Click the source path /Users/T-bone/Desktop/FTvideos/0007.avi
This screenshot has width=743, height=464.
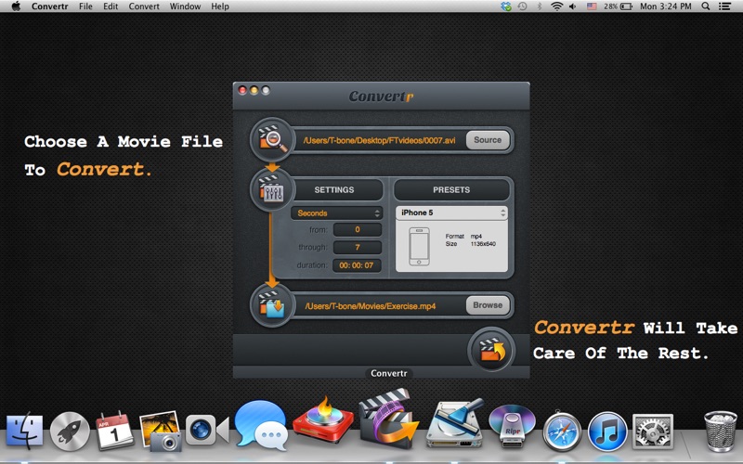click(380, 140)
